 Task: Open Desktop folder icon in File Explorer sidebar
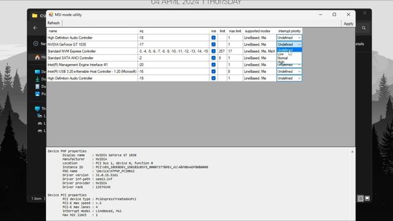(37, 72)
